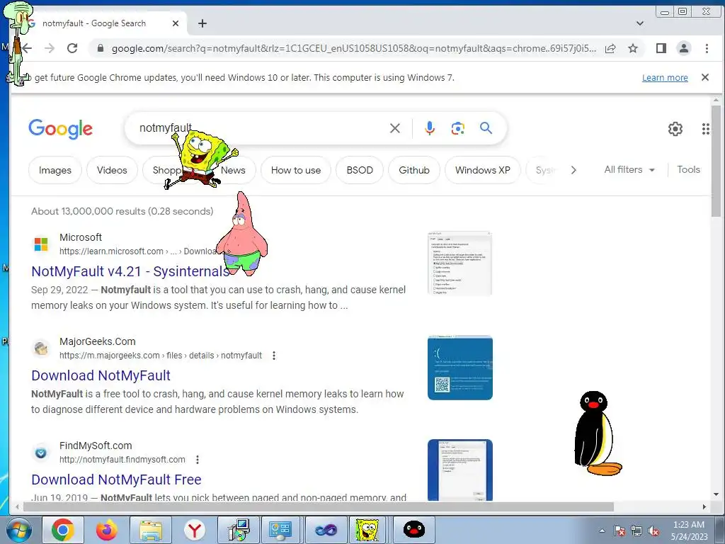
Task: Switch to the Videos filter
Action: 112,170
